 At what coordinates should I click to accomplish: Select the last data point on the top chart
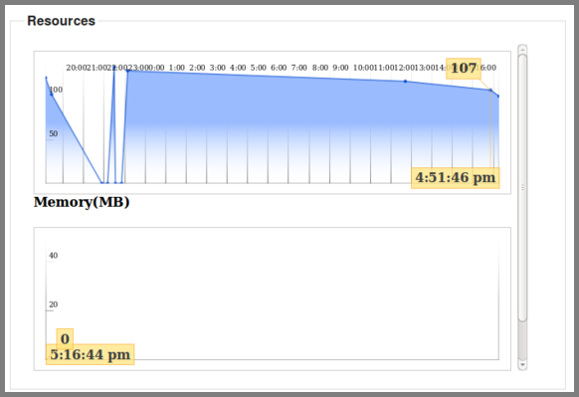498,97
